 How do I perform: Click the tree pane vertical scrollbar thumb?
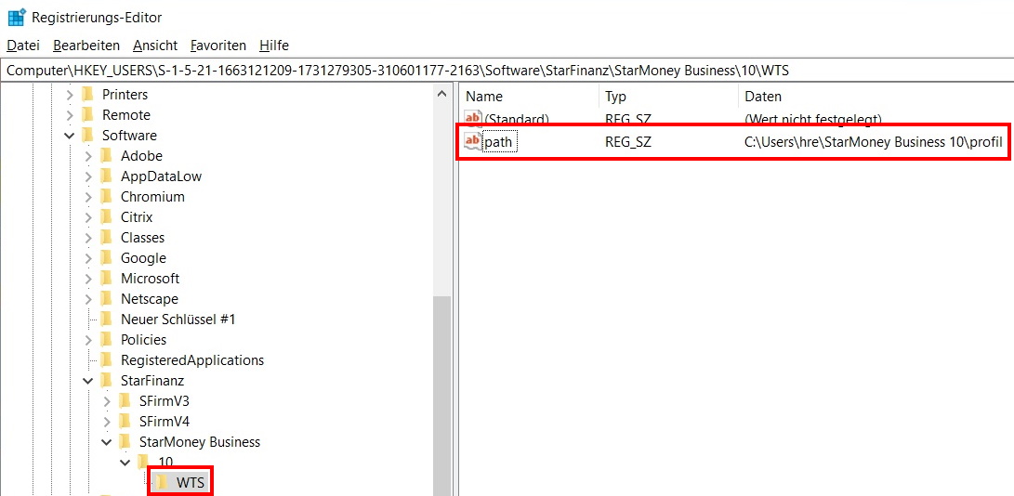coord(441,396)
